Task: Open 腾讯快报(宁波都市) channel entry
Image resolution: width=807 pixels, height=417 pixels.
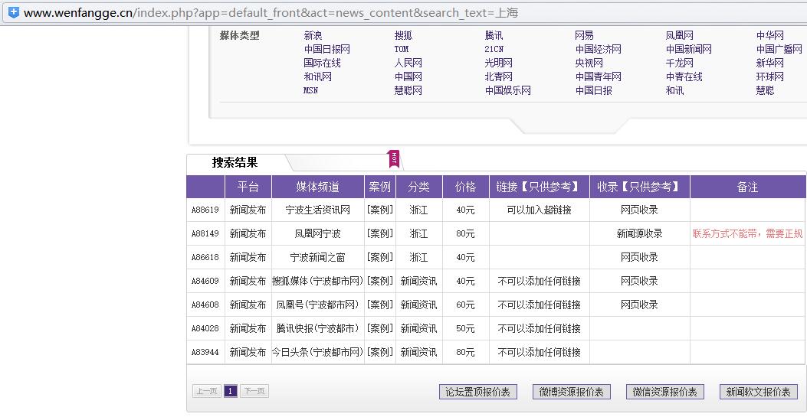Action: pyautogui.click(x=317, y=328)
